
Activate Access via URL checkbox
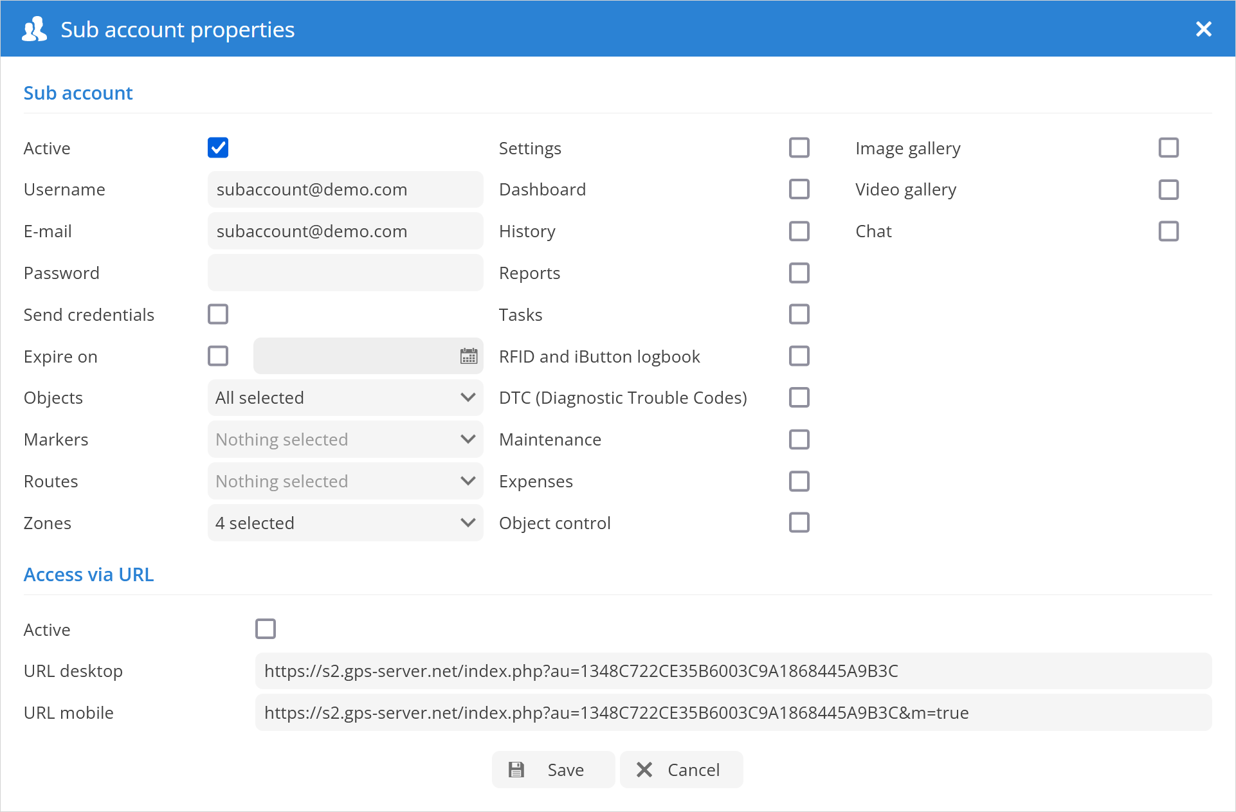tap(265, 629)
